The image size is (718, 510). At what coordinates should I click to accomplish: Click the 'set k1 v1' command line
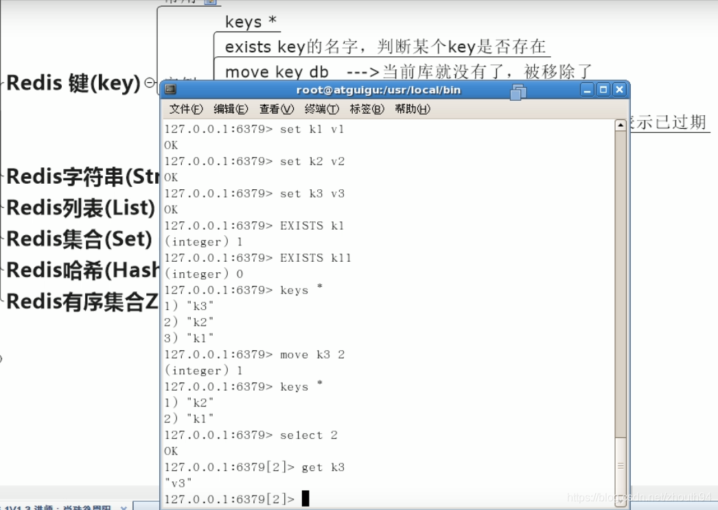point(254,129)
